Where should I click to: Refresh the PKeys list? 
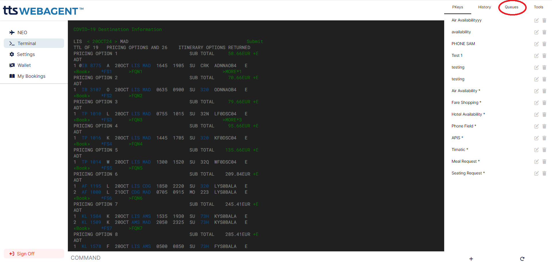point(522,259)
